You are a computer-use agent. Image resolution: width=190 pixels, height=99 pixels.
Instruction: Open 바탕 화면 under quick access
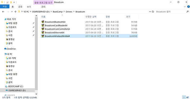[x=12, y=23]
